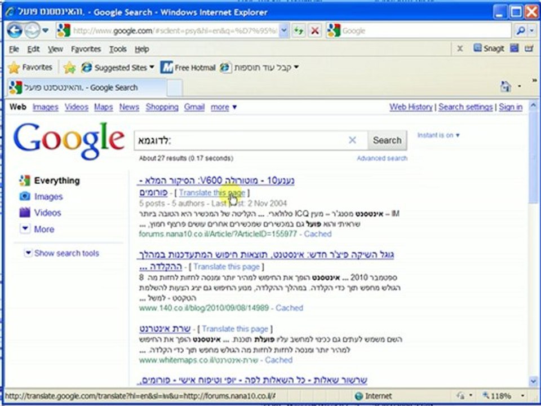Click the magnifier search icon in toolbar

pyautogui.click(x=520, y=30)
